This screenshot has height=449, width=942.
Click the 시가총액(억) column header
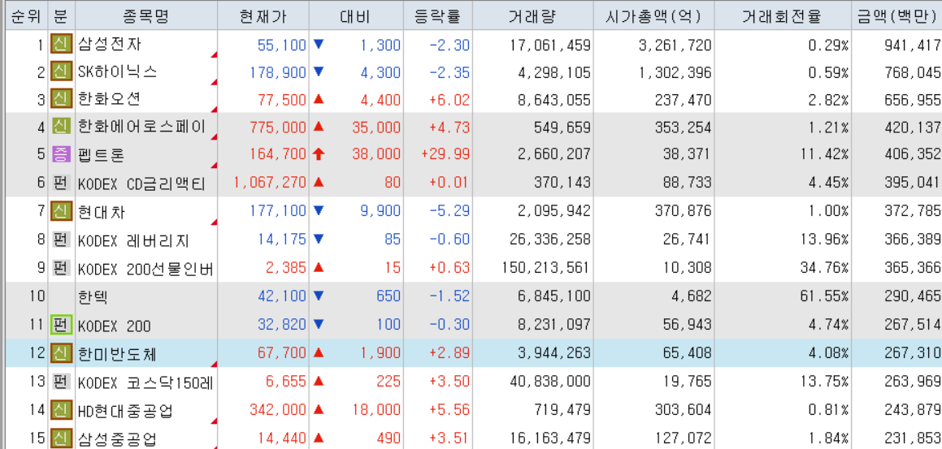click(653, 15)
